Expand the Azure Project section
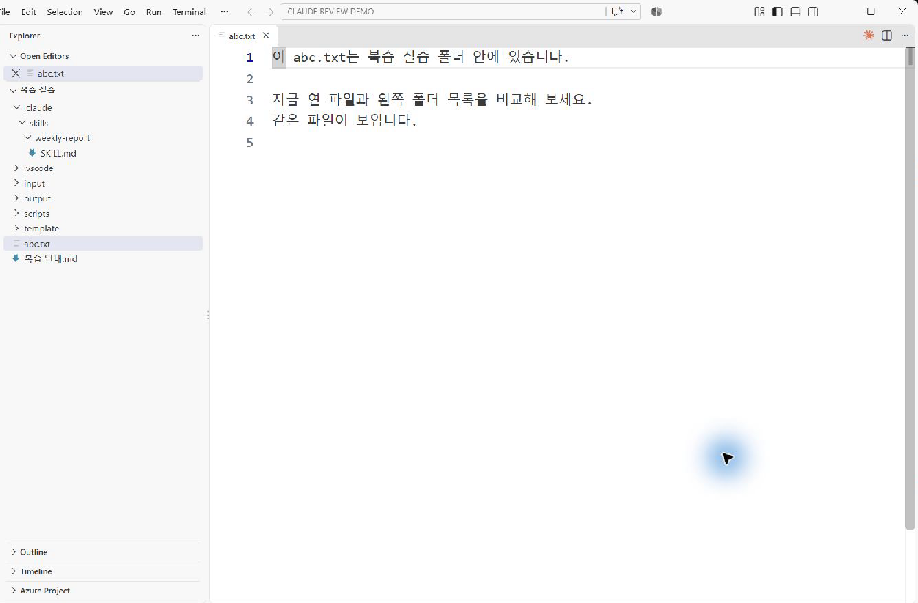918x603 pixels. point(13,591)
